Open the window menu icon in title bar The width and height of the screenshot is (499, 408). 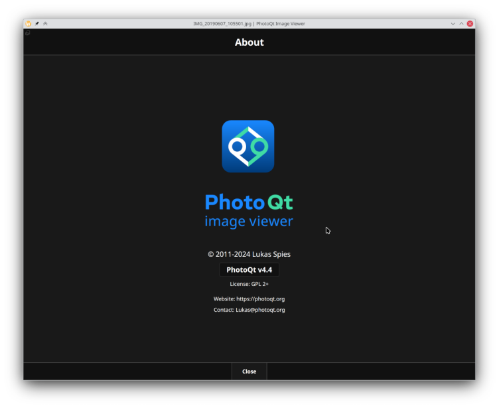point(29,23)
